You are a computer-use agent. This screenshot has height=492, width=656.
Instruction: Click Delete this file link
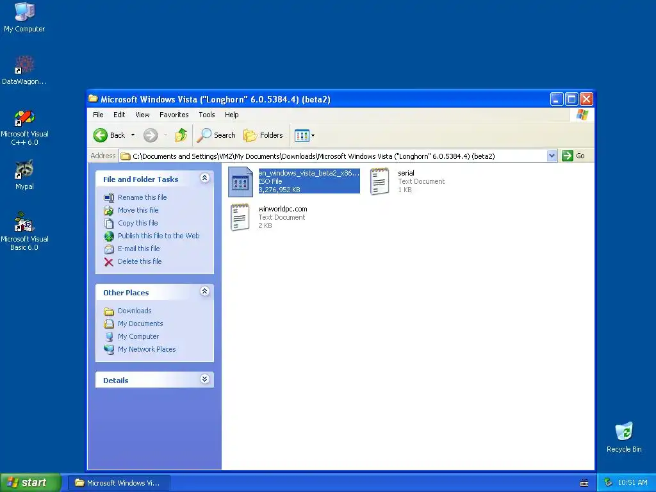pyautogui.click(x=139, y=261)
